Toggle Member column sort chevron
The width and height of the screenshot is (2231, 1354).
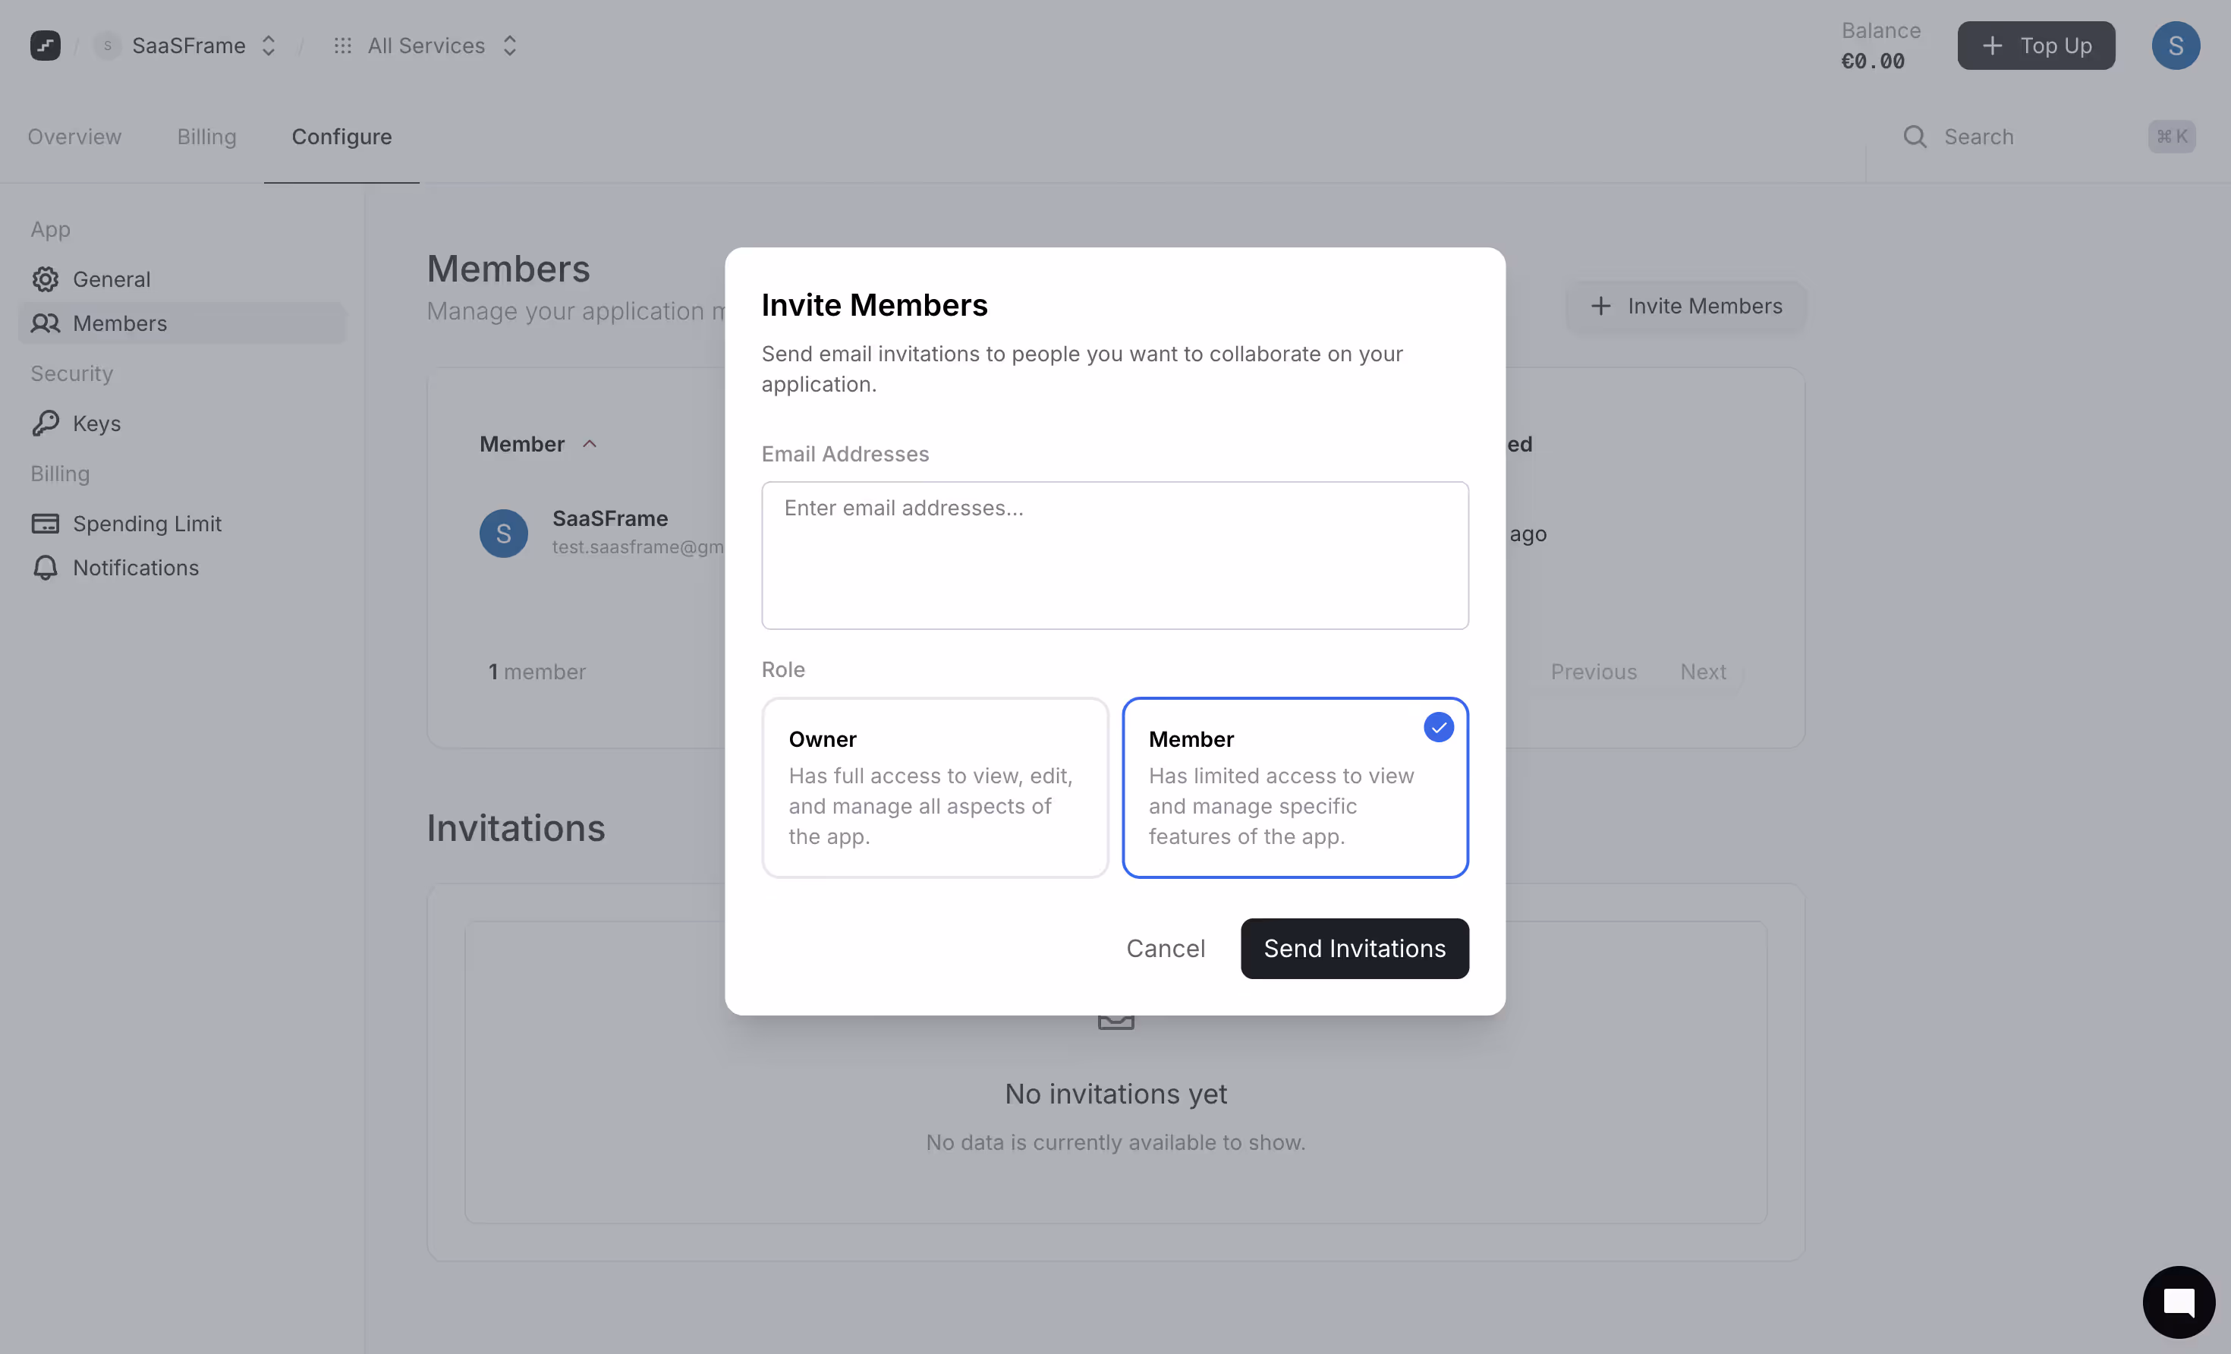pyautogui.click(x=590, y=444)
